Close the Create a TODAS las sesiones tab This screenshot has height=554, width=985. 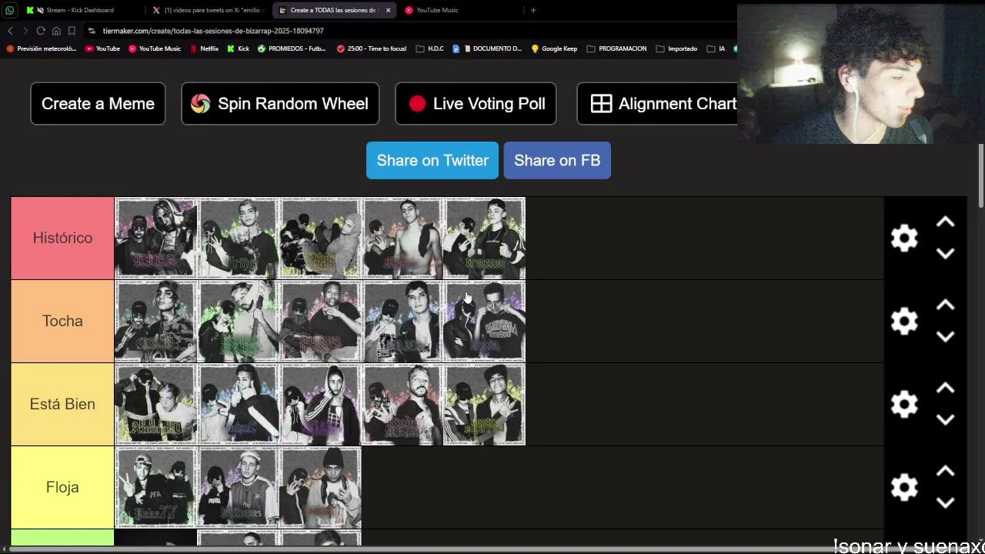click(388, 10)
